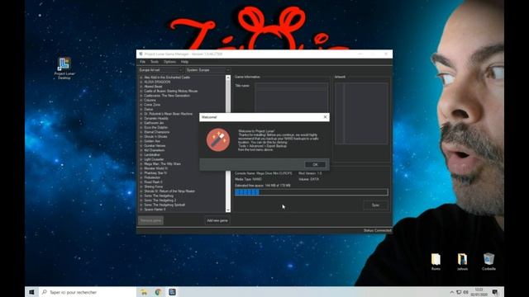The image size is (529, 297).
Task: Expand the Columns game node
Action: click(x=141, y=100)
